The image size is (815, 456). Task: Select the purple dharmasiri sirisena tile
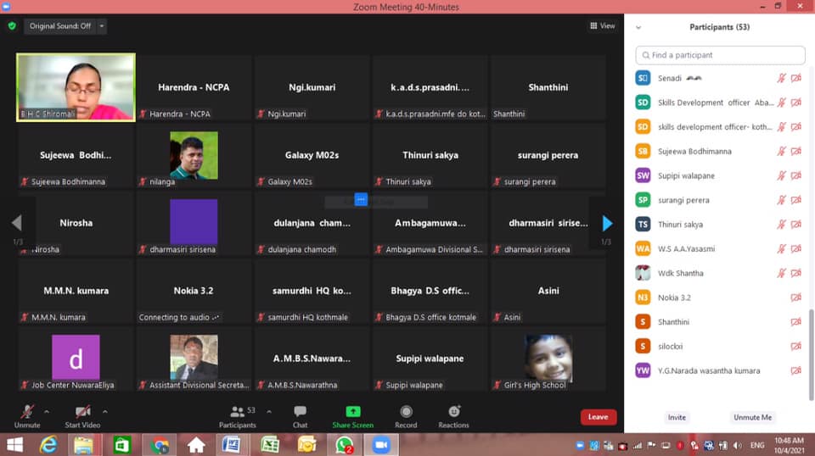[x=194, y=223]
